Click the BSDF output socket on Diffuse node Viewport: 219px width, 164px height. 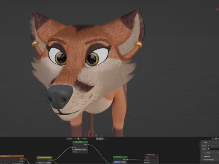[x=88, y=144]
